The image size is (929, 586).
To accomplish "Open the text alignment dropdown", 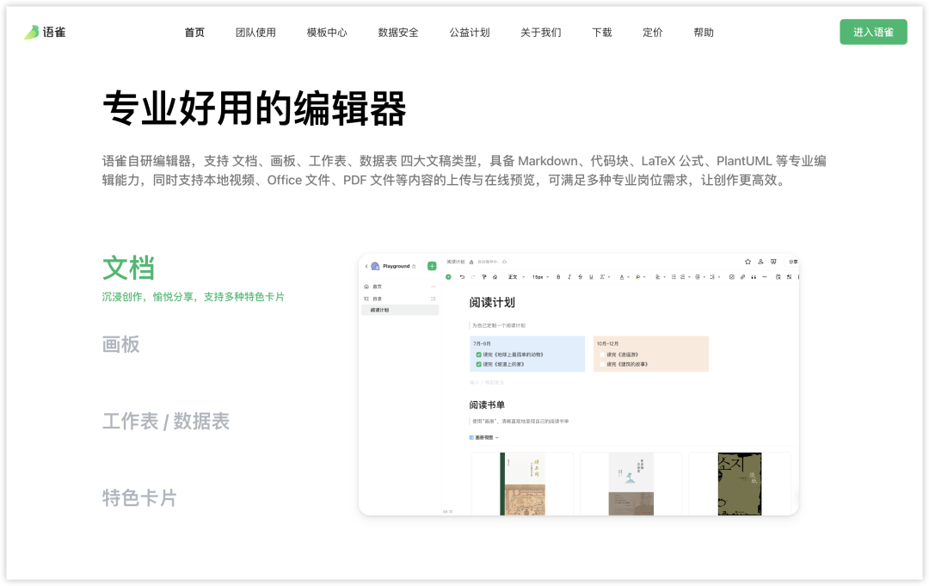I will tap(661, 277).
